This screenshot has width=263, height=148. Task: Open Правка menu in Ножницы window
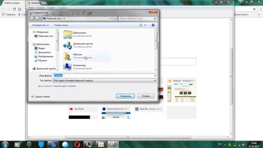pyautogui.click(x=41, y=8)
